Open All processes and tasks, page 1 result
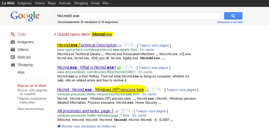Image resolution: width=269 pixels, height=129 pixels. tap(85, 111)
